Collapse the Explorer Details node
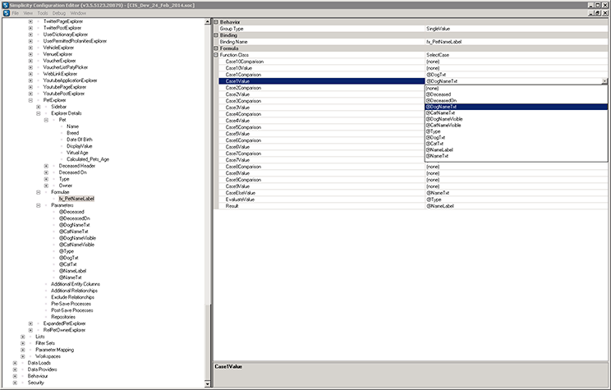Viewport: 611px width, 390px height. coord(38,113)
